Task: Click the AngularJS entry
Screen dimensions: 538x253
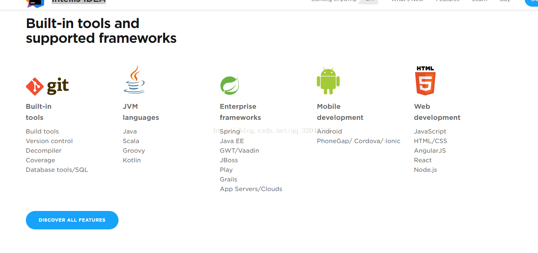Action: tap(430, 150)
